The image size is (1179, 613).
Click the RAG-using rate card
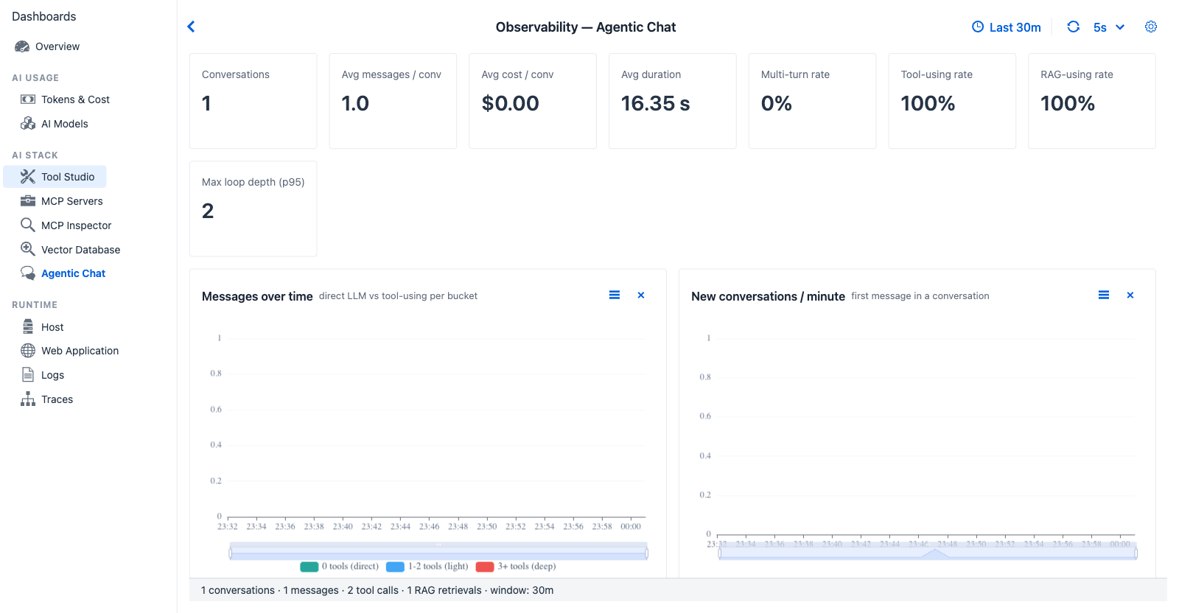click(1092, 101)
